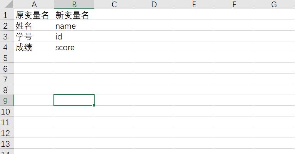Viewport: 295px width, 154px height.
Task: Select column A header
Action: [x=34, y=4]
